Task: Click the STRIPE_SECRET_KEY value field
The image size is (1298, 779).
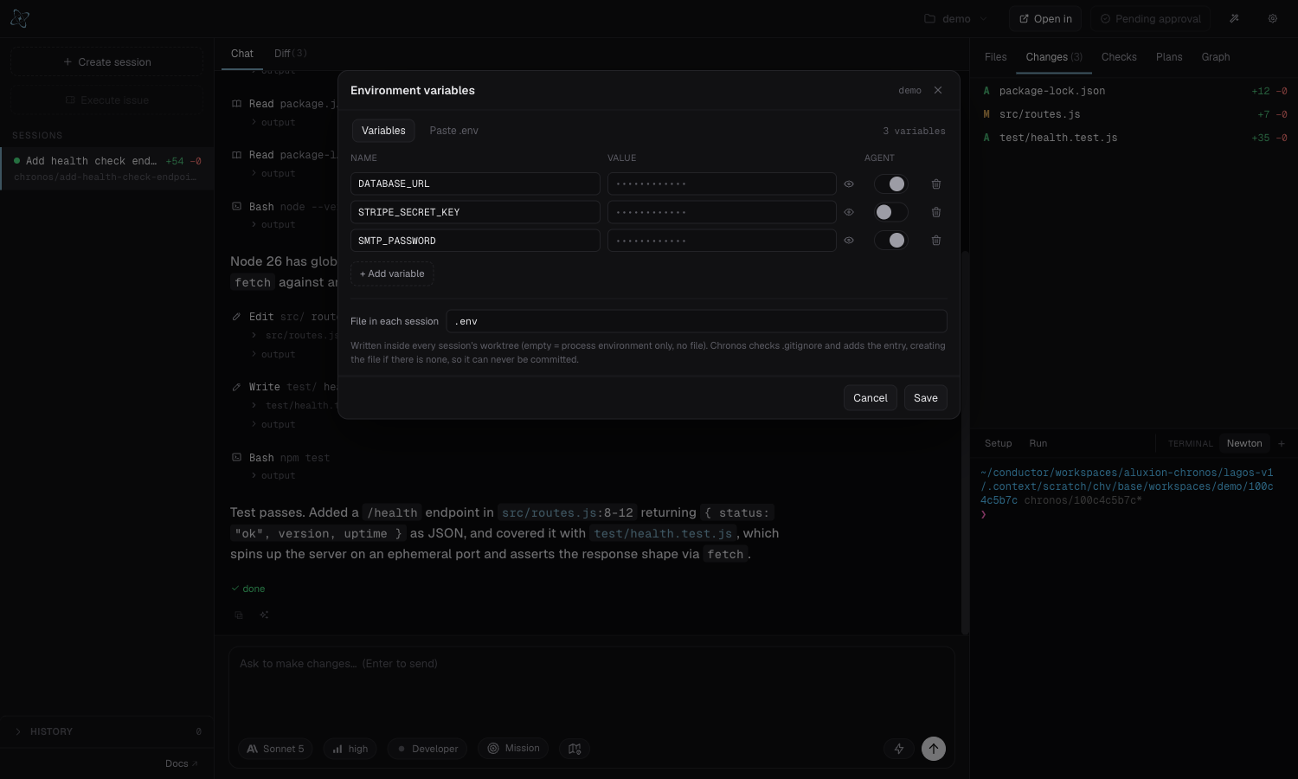Action: 722,212
